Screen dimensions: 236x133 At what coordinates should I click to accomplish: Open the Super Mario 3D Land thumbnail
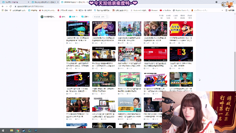(78, 54)
